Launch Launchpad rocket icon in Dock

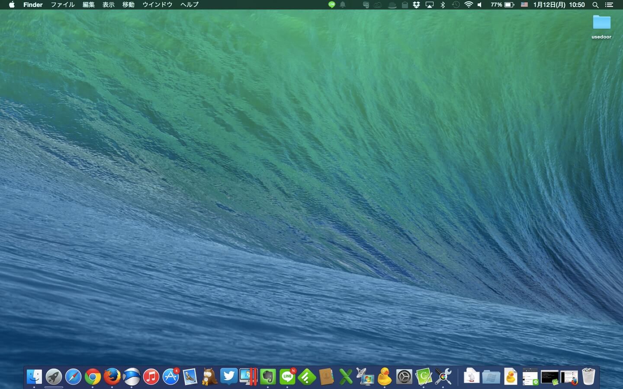tap(54, 376)
